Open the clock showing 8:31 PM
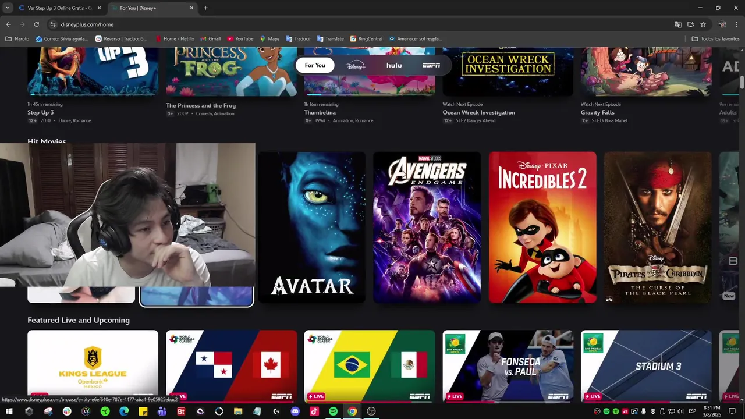Viewport: 745px width, 419px height. pyautogui.click(x=712, y=411)
